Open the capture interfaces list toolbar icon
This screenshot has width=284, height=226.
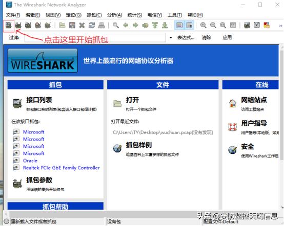point(8,25)
